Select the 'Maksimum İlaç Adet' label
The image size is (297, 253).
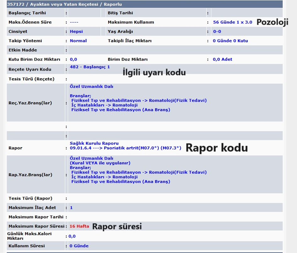32,208
